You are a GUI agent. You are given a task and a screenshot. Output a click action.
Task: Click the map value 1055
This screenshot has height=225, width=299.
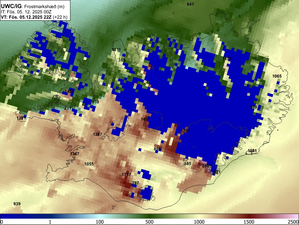pyautogui.click(x=89, y=164)
